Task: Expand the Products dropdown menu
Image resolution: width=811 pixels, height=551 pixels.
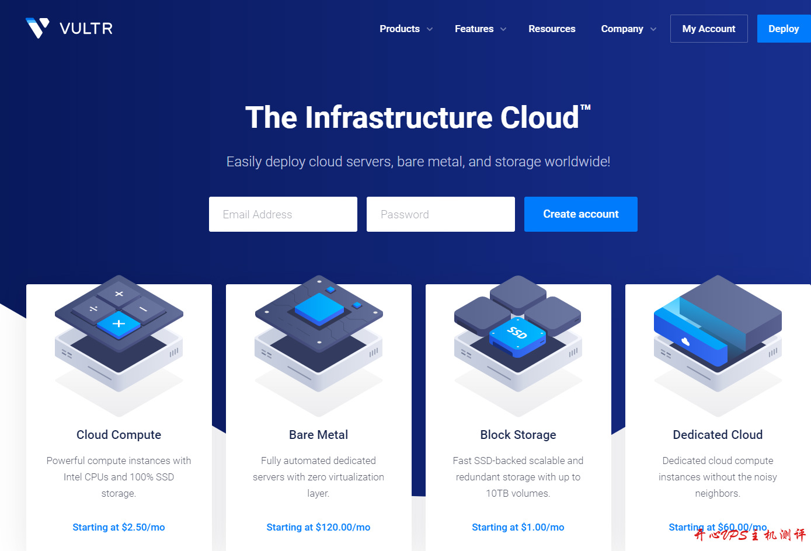Action: (x=405, y=29)
